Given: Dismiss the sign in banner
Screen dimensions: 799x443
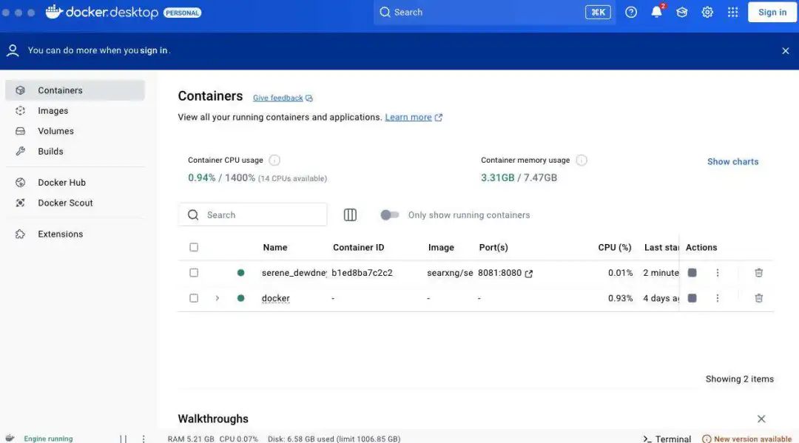Looking at the screenshot, I should click(x=785, y=51).
